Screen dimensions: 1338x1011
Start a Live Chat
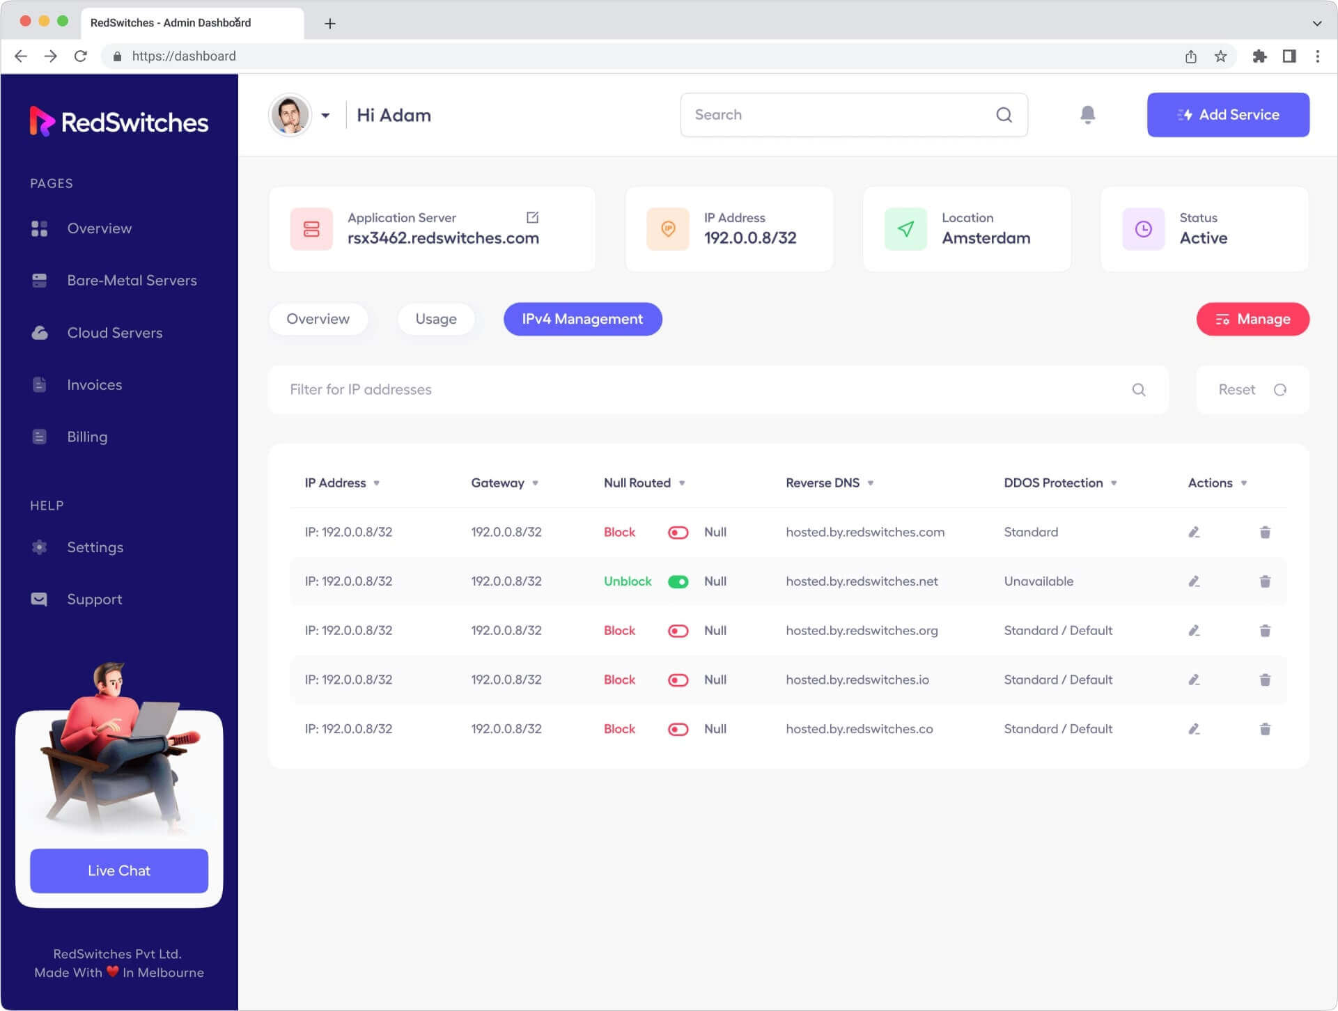pos(119,871)
